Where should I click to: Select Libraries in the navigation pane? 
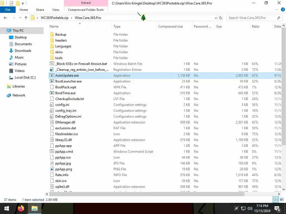click(x=19, y=86)
